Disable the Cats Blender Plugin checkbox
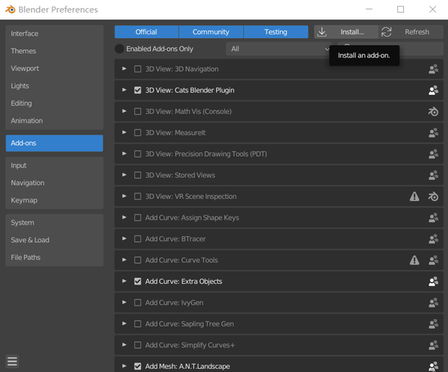448x372 pixels. point(137,90)
